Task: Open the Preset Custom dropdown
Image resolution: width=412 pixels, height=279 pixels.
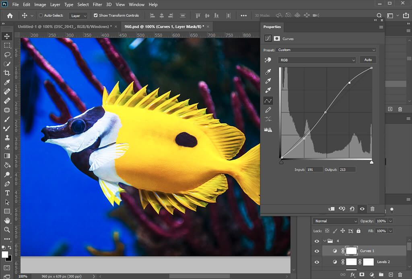Action: coord(326,50)
